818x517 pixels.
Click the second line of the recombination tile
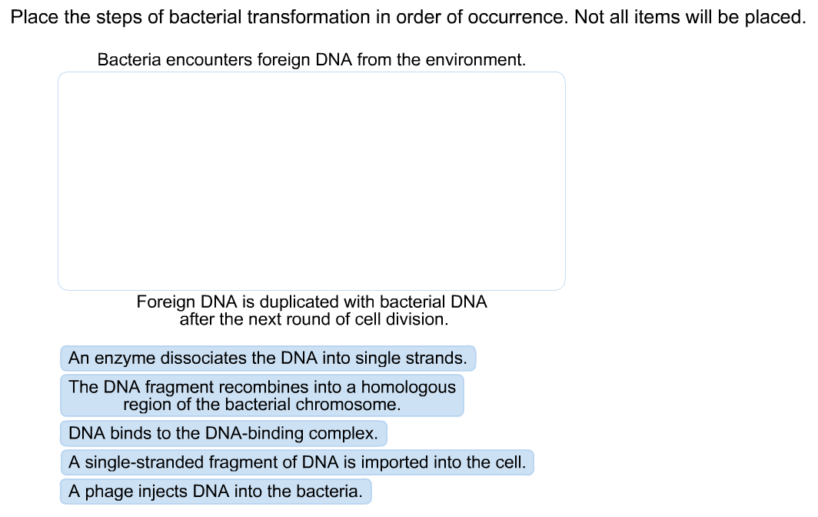click(261, 403)
